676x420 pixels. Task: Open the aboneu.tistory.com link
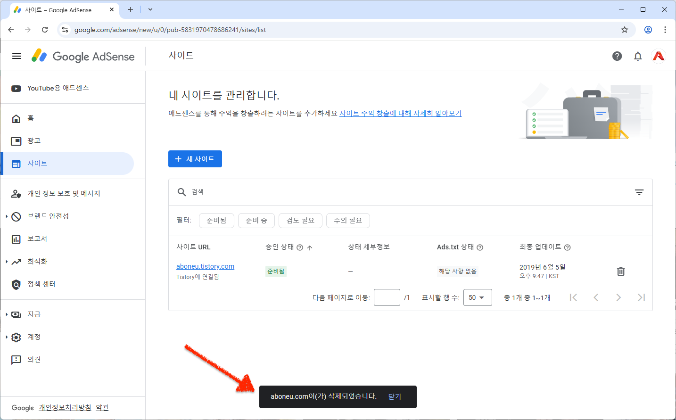(x=205, y=266)
